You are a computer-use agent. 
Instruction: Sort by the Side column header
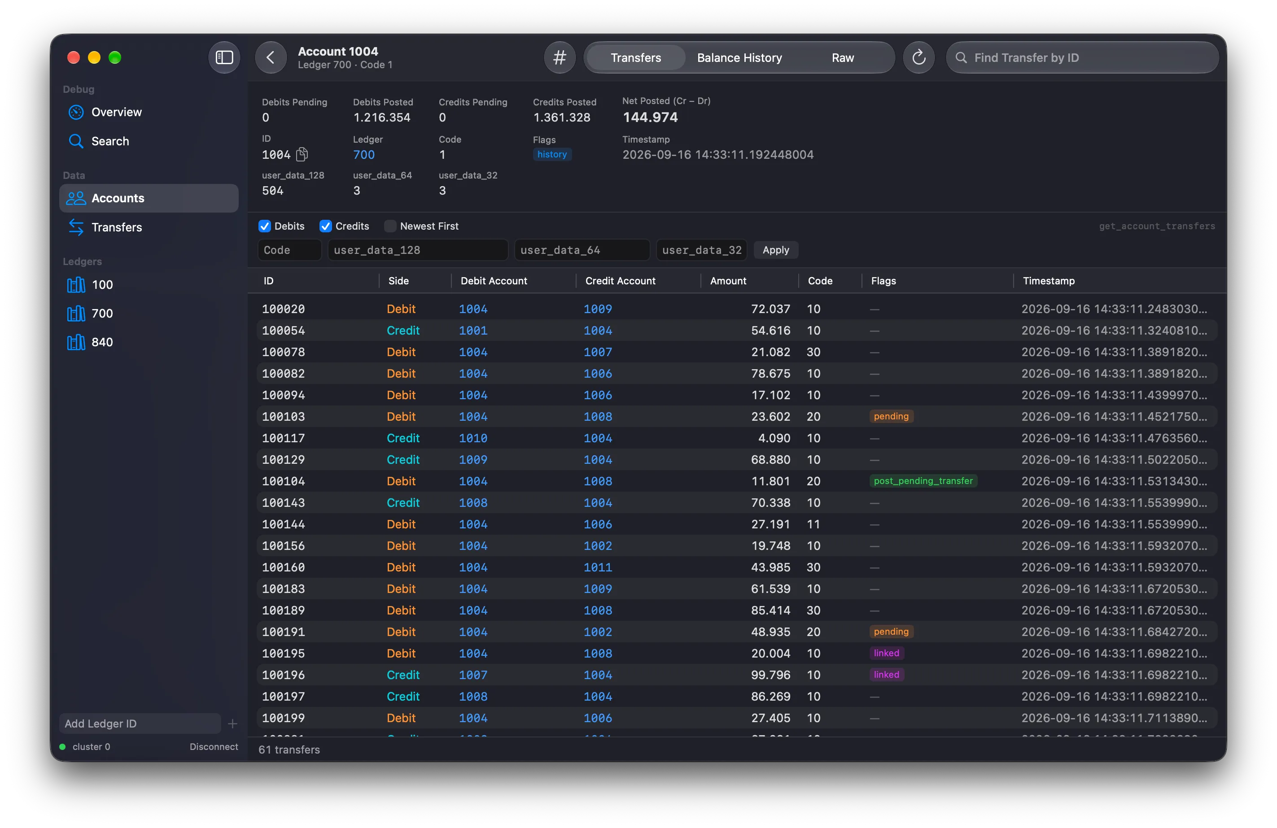coord(398,280)
